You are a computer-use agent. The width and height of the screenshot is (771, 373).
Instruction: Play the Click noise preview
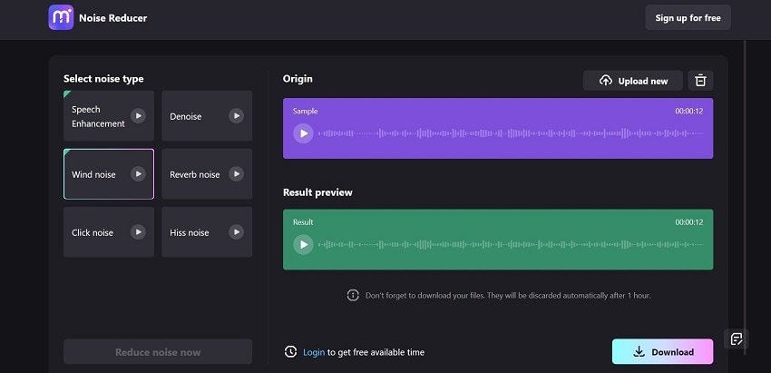[138, 231]
